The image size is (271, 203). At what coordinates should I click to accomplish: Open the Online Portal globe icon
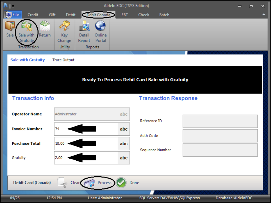click(101, 32)
